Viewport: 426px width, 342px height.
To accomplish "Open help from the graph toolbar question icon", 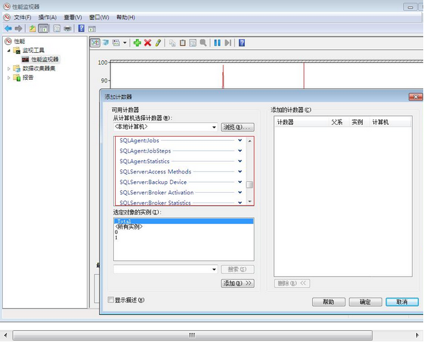I will click(x=242, y=42).
